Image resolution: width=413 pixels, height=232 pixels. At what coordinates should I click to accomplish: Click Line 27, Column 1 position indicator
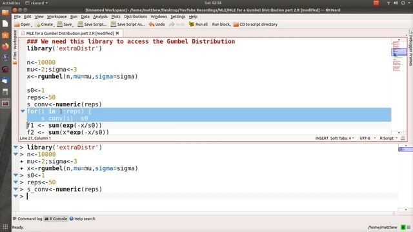(x=35, y=138)
